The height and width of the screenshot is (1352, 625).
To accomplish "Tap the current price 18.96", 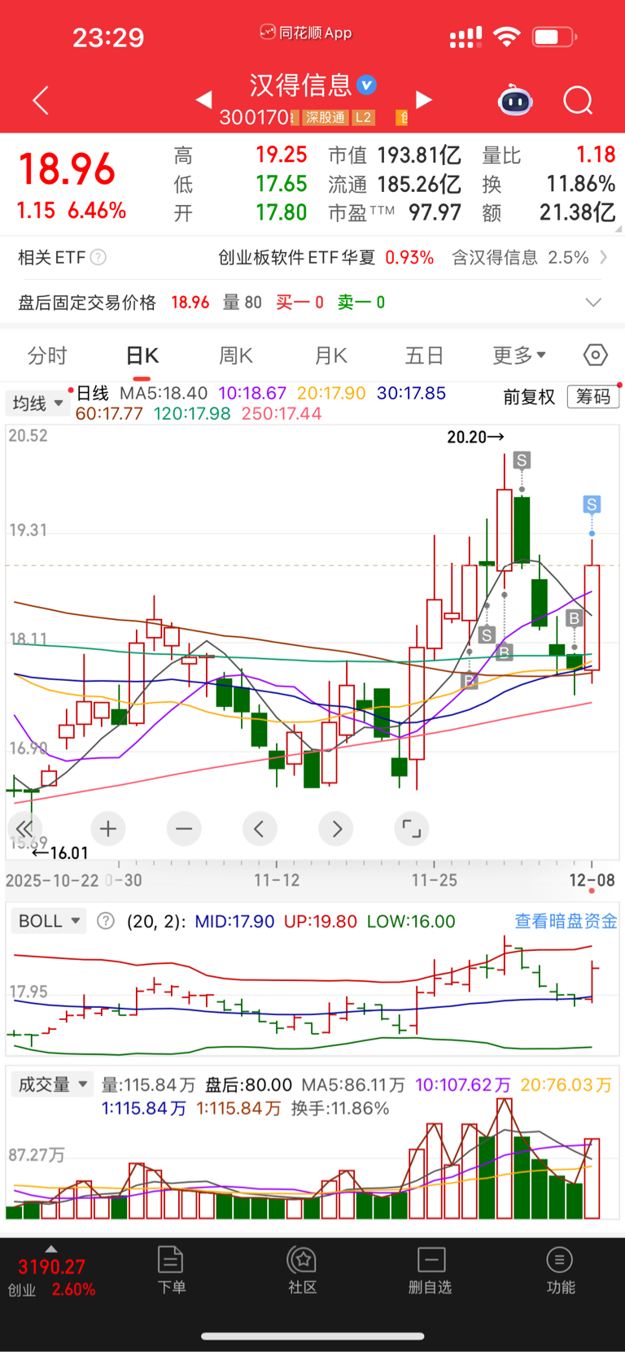I will (x=67, y=170).
